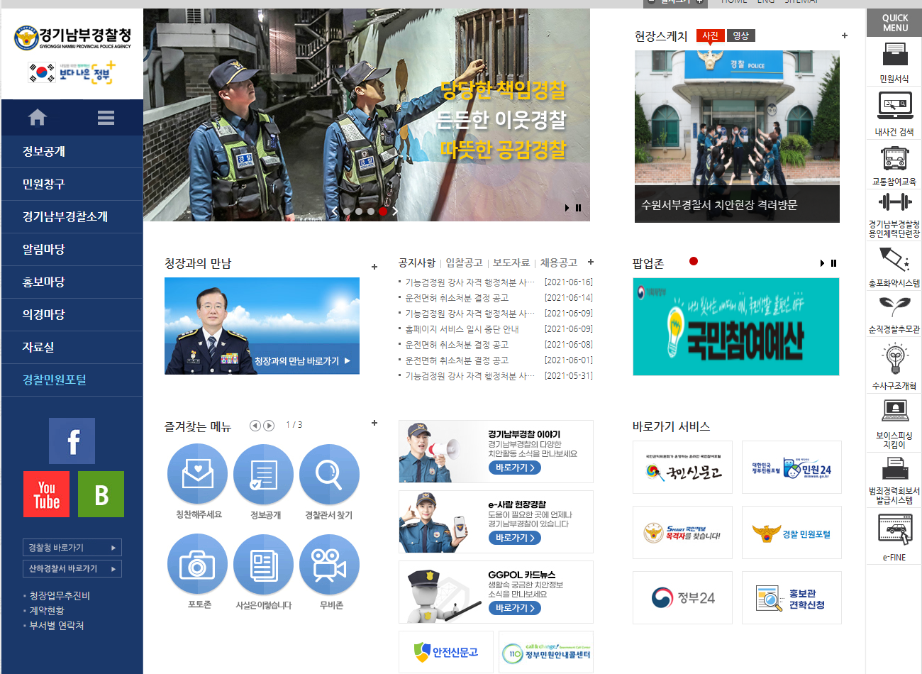
Task: Click 경찰관서 찾기 magnifier icon
Action: coord(329,474)
